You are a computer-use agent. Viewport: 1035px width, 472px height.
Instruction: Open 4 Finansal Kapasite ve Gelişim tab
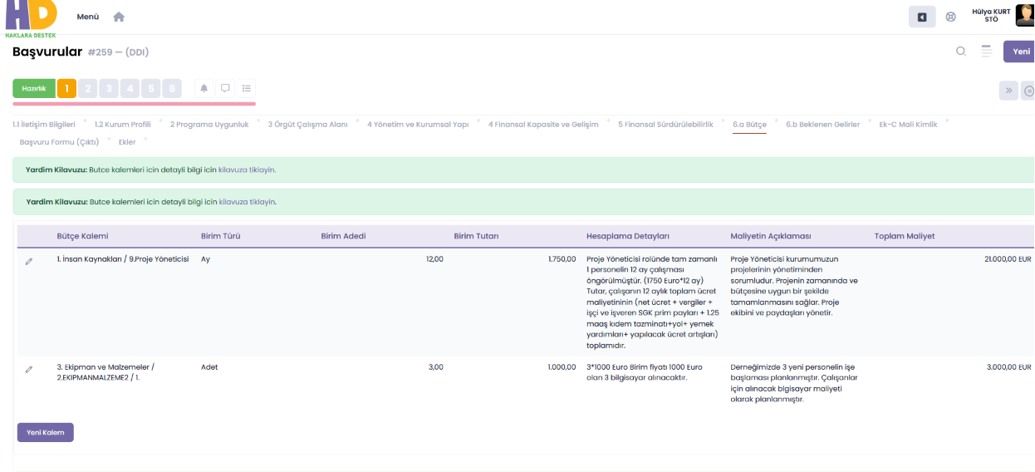543,124
